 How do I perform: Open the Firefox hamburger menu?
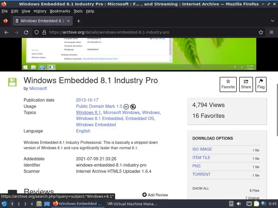coord(271,32)
